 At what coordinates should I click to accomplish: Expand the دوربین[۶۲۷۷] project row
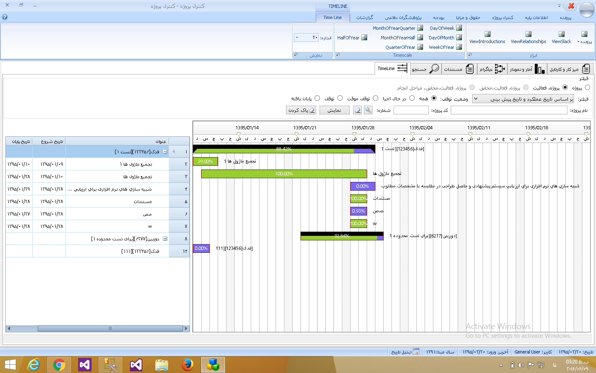[165, 239]
